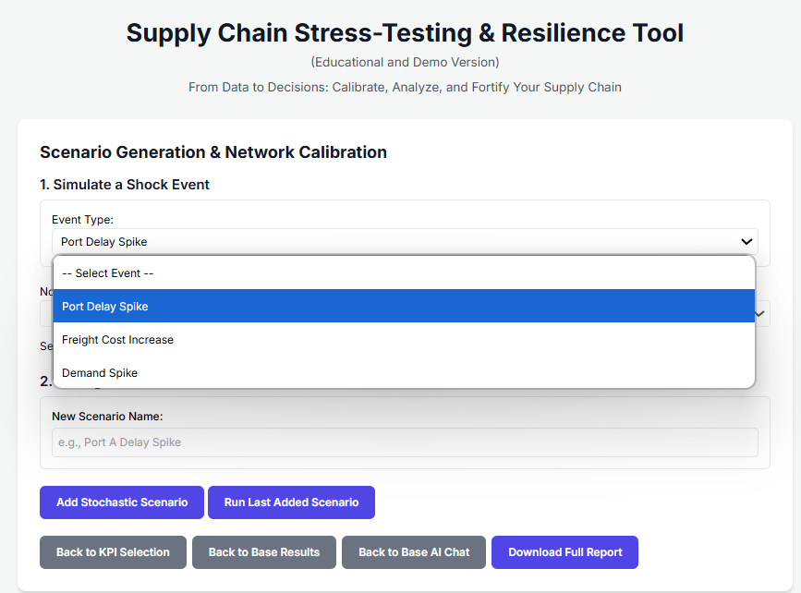Image resolution: width=801 pixels, height=593 pixels.
Task: Return to Base Results
Action: pos(264,552)
